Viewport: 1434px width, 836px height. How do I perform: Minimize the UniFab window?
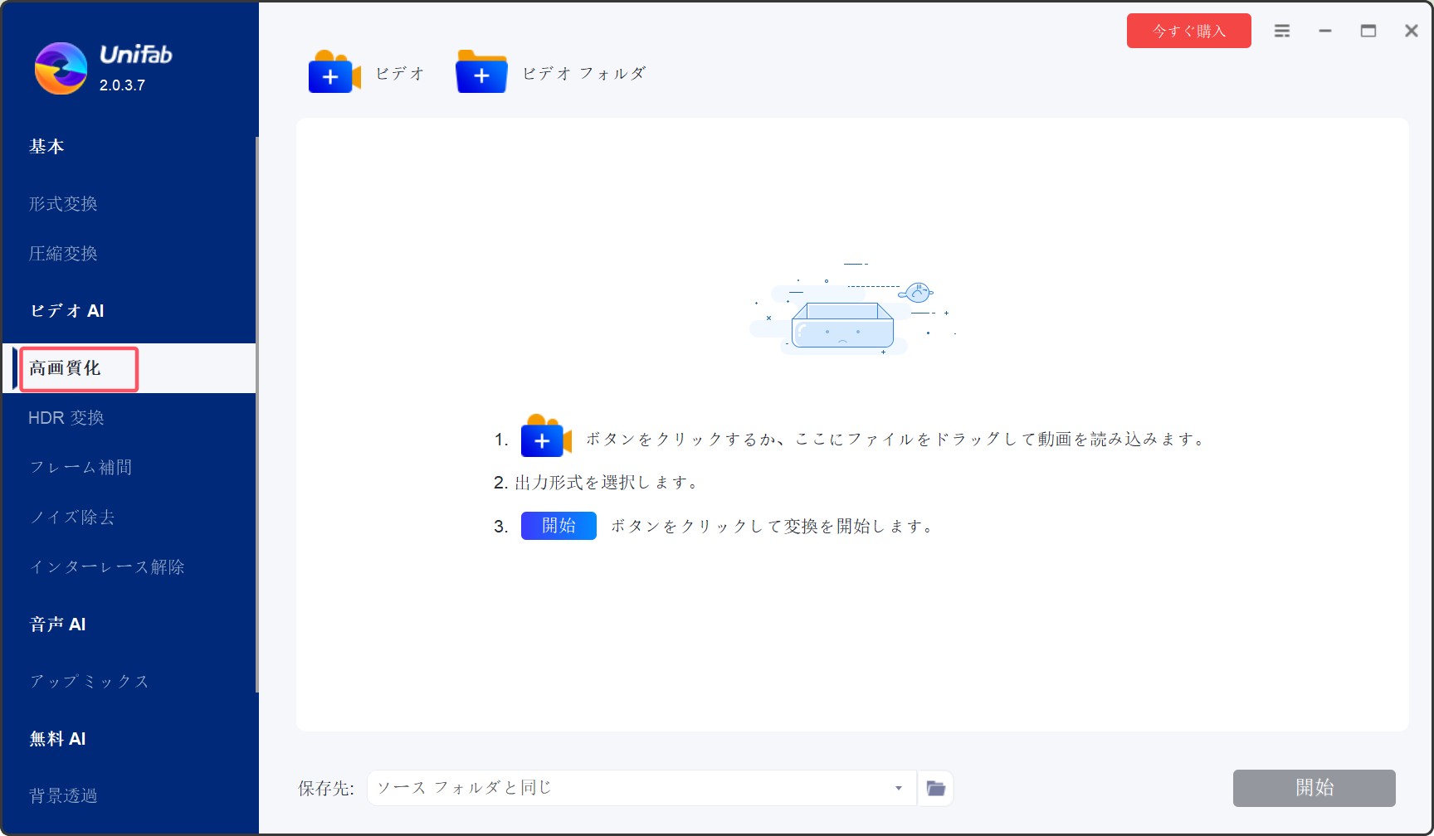[1325, 31]
